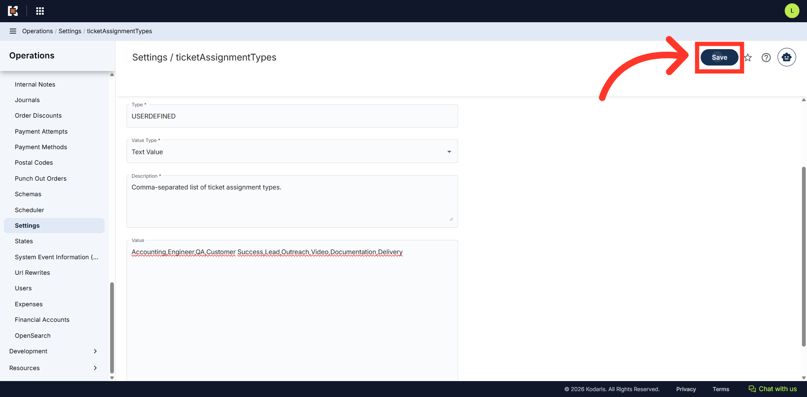The image size is (807, 397).
Task: Open Internal Notes in sidebar
Action: [x=35, y=84]
